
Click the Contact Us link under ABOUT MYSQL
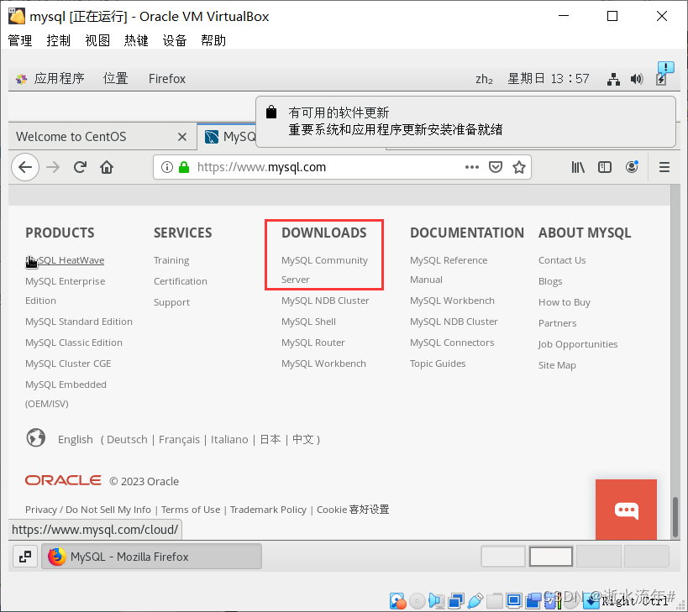pos(561,259)
